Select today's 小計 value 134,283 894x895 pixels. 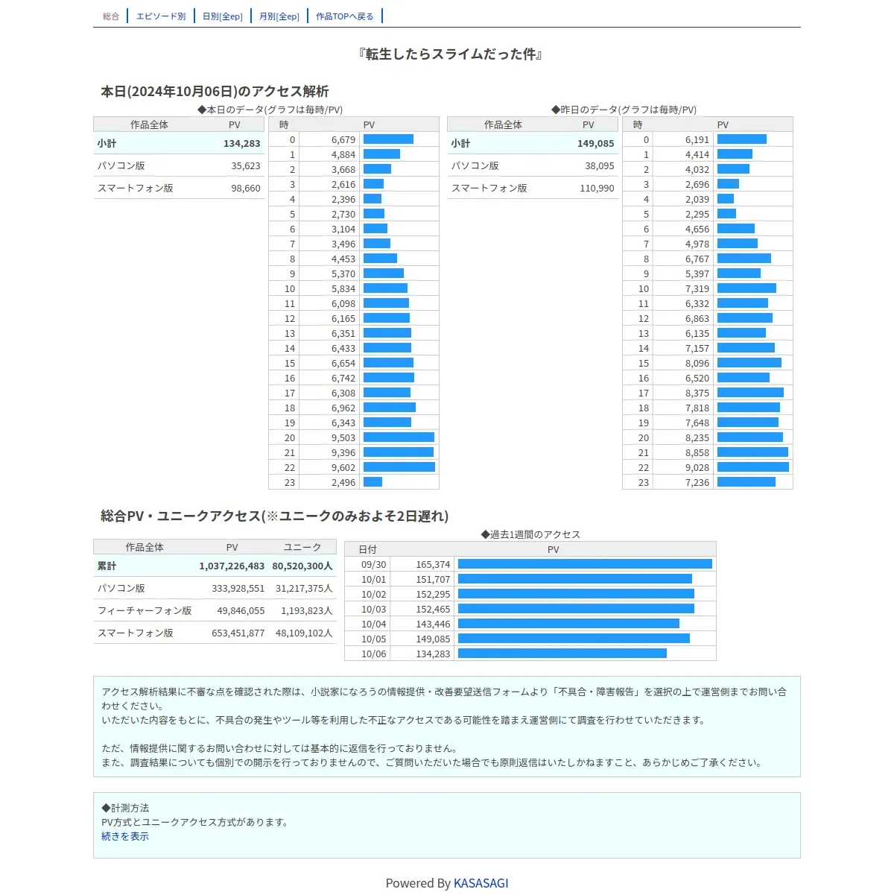click(242, 143)
